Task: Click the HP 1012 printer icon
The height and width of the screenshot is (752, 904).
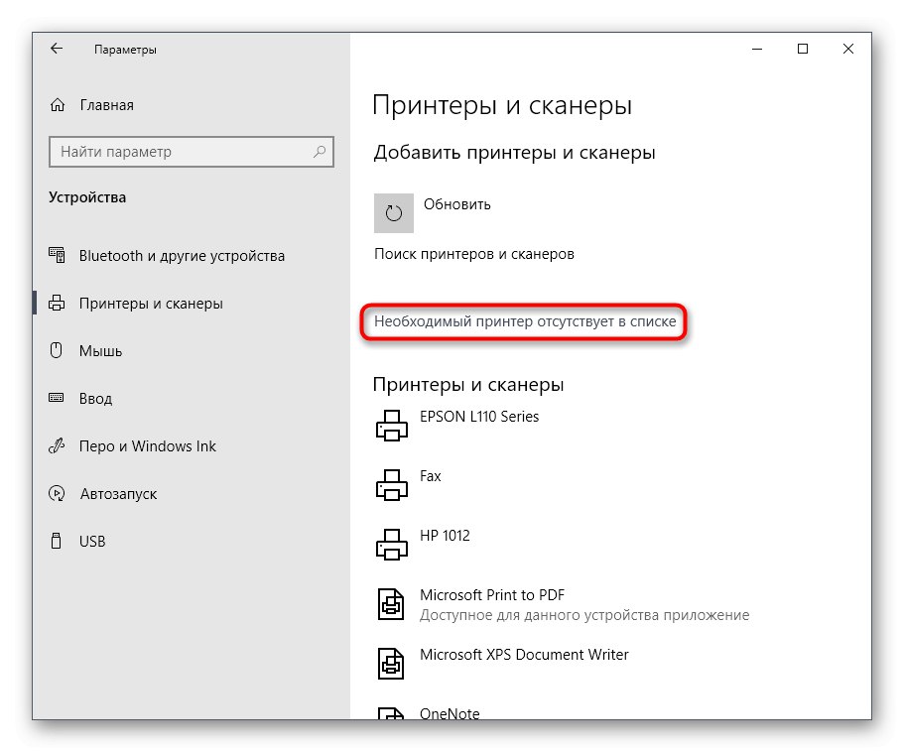Action: coord(391,545)
